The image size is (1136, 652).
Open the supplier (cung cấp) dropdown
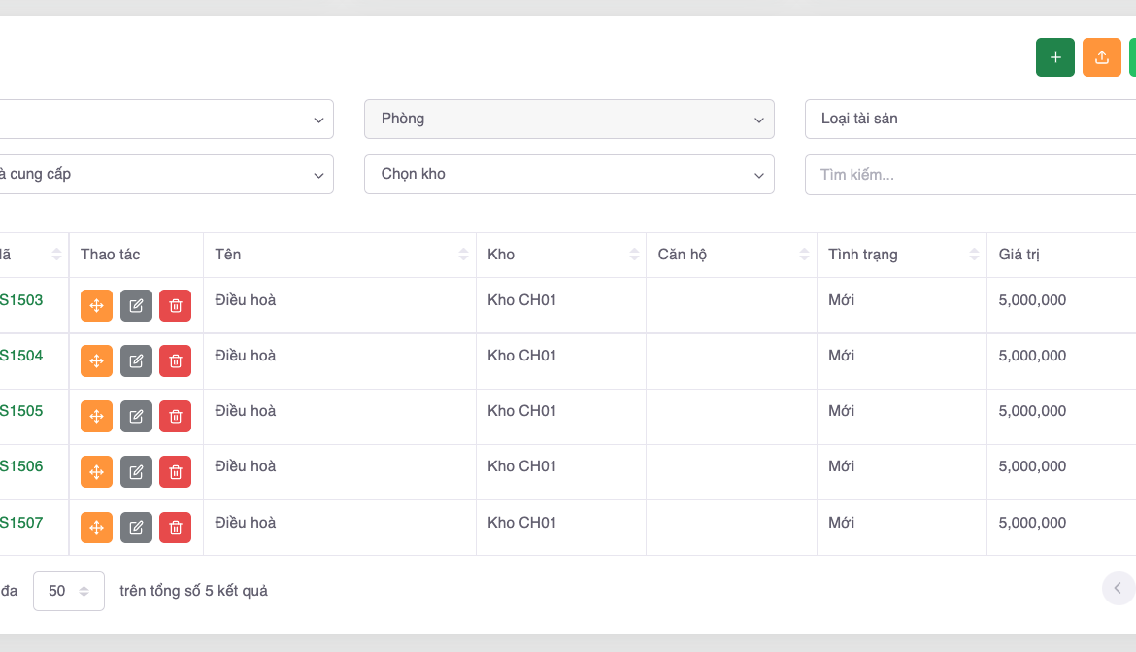point(165,174)
